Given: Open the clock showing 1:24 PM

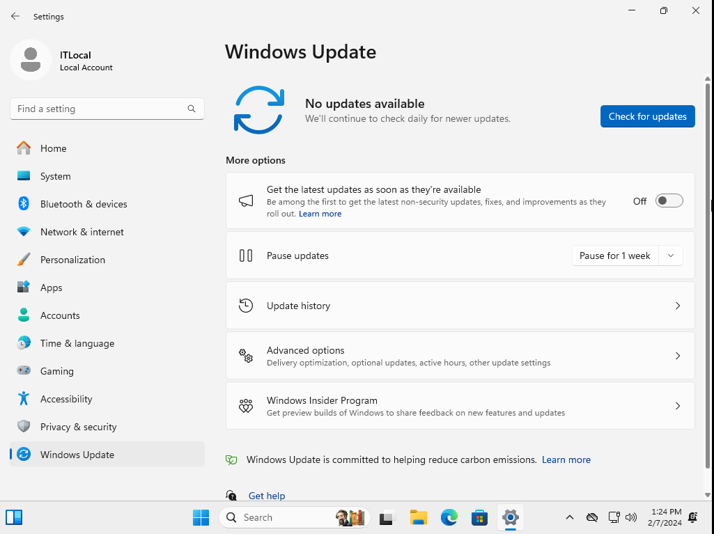Looking at the screenshot, I should (666, 517).
